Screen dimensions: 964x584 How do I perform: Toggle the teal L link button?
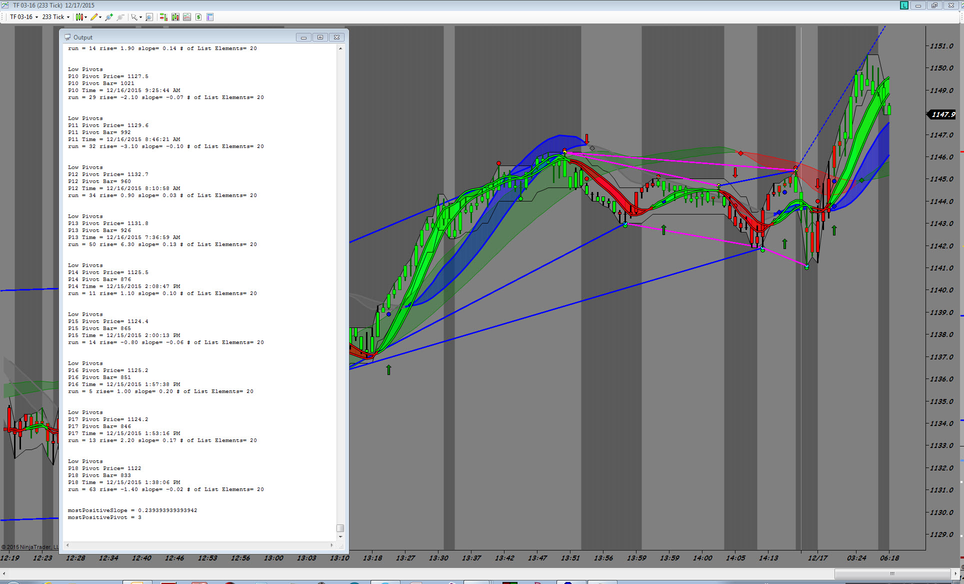click(x=904, y=5)
